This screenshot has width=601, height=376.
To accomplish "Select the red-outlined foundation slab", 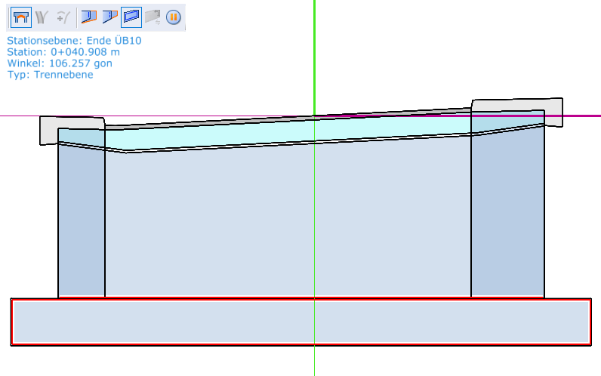I will 301,322.
